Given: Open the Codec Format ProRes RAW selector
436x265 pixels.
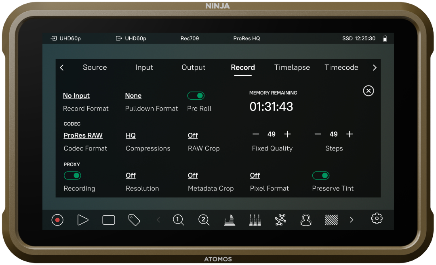Looking at the screenshot, I should (x=83, y=136).
